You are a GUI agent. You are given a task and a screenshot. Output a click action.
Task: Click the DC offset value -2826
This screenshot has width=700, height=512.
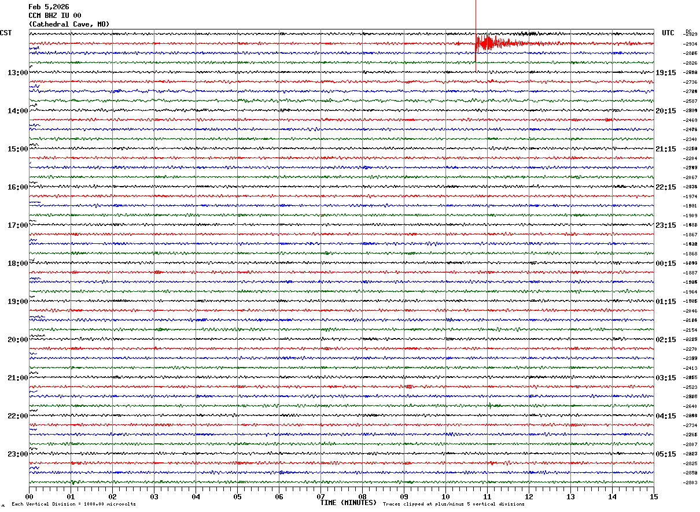click(691, 63)
